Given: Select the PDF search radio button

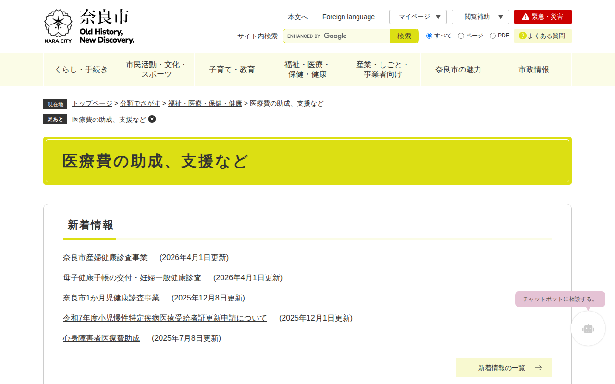Looking at the screenshot, I should [492, 36].
